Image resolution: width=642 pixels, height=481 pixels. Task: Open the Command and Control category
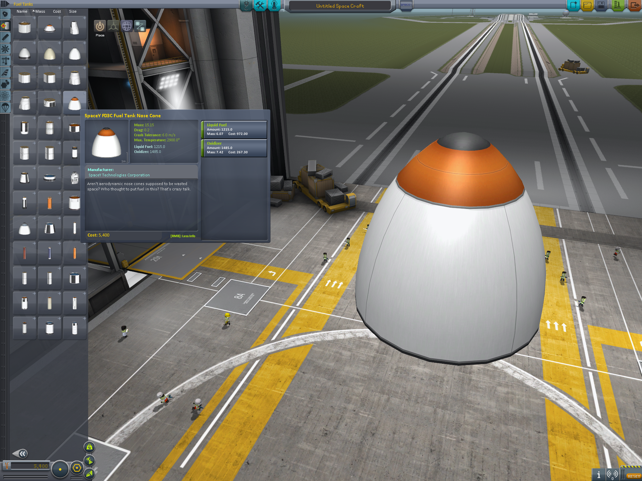pyautogui.click(x=5, y=49)
